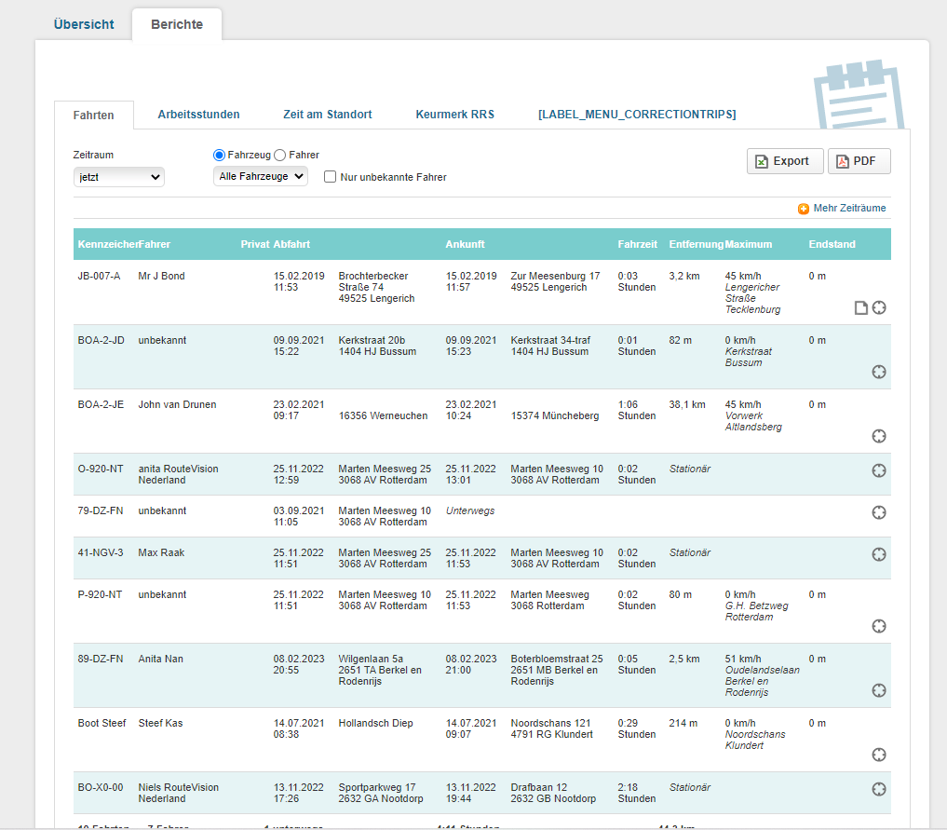Click the locate icon for 41-NGV-3 trip
The height and width of the screenshot is (830, 947).
pos(879,554)
